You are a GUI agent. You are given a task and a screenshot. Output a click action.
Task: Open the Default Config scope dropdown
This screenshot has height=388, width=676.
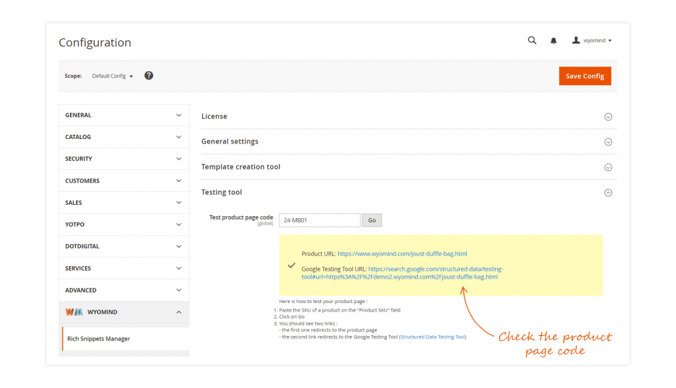tap(112, 76)
